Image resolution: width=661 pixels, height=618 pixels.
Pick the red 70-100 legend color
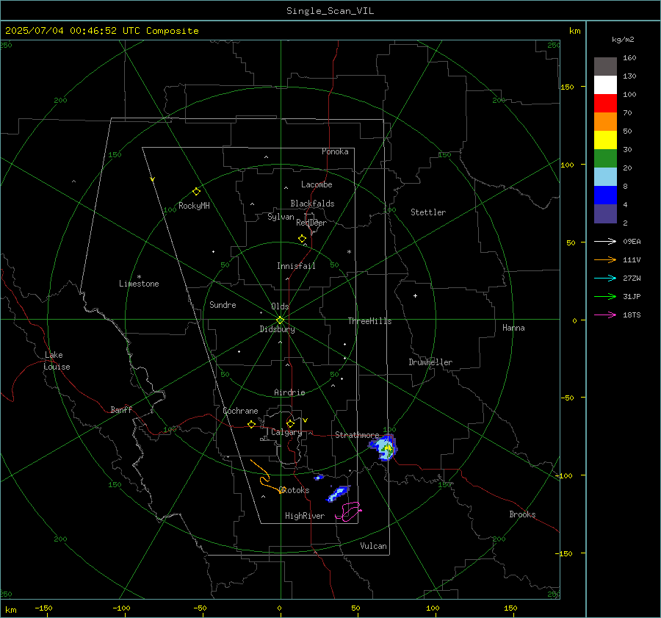click(605, 104)
